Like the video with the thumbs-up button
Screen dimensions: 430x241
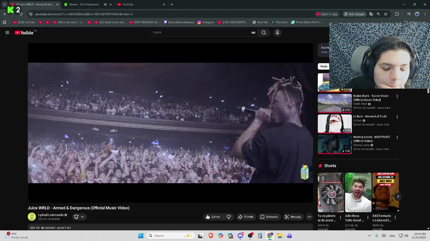[213, 217]
